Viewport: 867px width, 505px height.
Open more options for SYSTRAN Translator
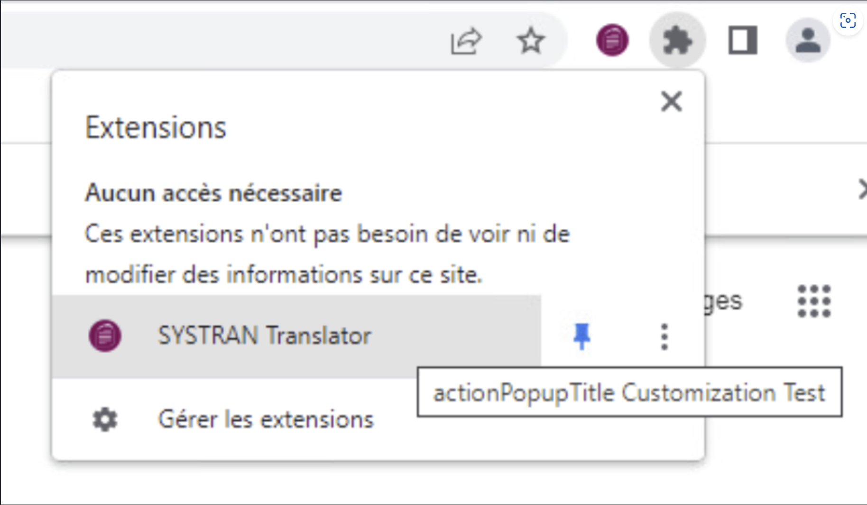664,337
